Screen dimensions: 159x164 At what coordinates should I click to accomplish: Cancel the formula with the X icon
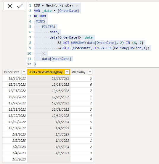[x=10, y=6]
